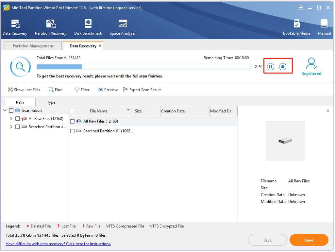Close the Data Recovery tab
The image size is (335, 252).
[x=100, y=46]
